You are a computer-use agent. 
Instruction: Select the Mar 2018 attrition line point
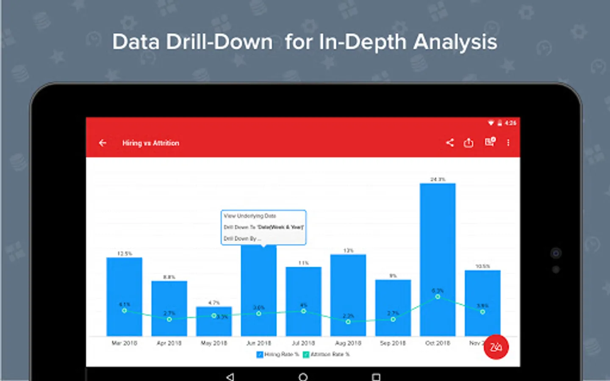pos(124,310)
